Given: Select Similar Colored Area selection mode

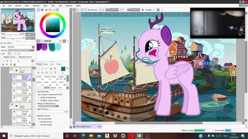Looking at the screenshot, I should (x=39, y=98).
